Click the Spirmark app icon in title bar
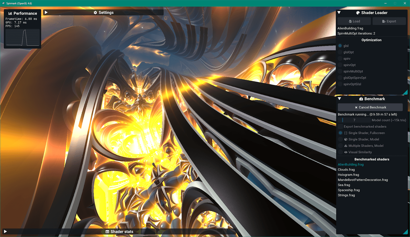 (x=3, y=3)
